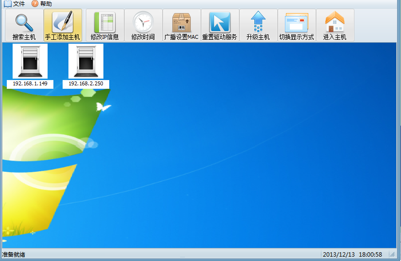Click the 192.168.1.149 label text
Screen dimensions: 401x261
click(x=30, y=83)
